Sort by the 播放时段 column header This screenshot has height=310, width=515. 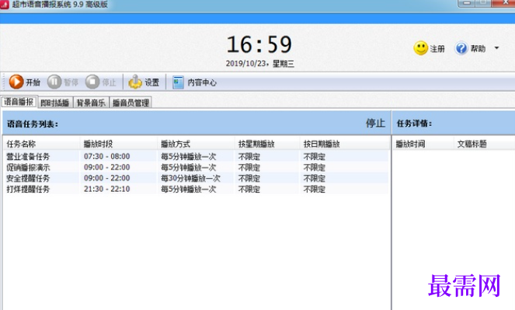(x=119, y=144)
